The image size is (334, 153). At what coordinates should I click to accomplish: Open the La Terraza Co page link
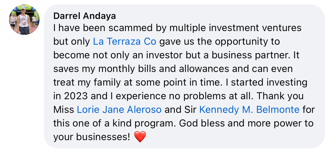(x=124, y=41)
